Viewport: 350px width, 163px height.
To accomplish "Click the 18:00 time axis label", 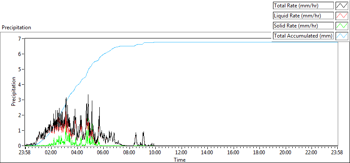I will click(259, 153).
